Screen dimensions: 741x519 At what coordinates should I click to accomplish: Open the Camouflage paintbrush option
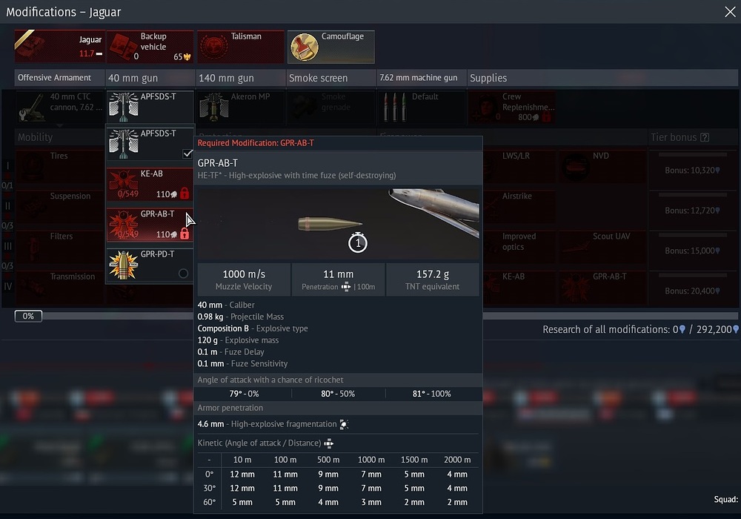click(x=330, y=47)
